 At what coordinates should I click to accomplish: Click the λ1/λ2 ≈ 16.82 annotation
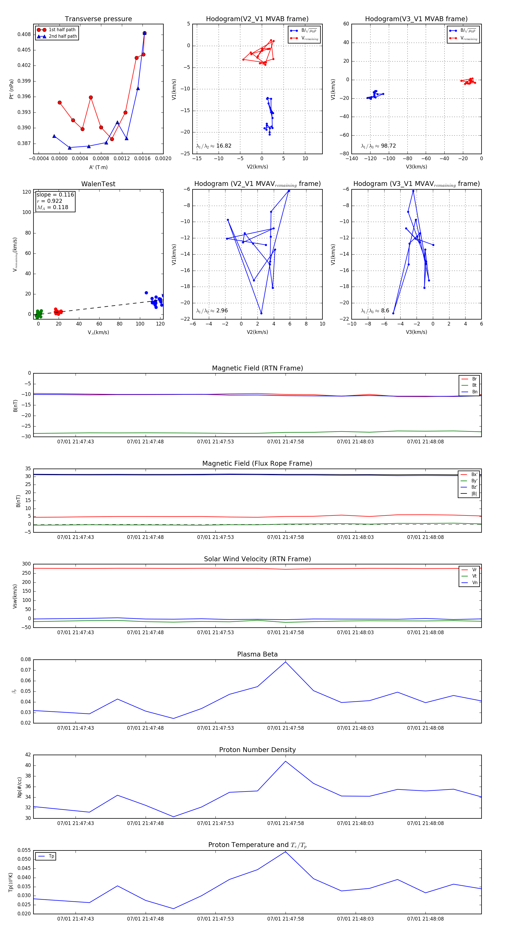click(x=214, y=146)
